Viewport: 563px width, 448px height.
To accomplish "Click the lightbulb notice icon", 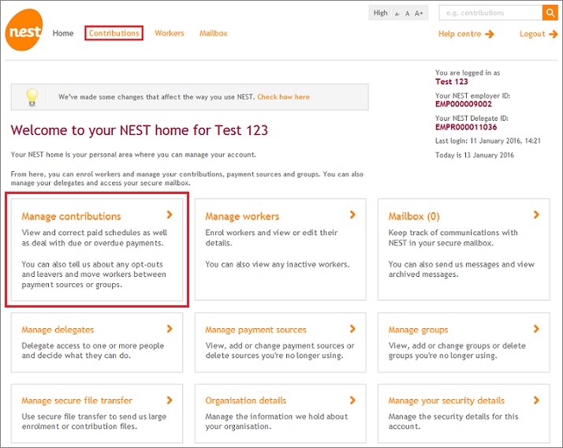I will click(x=32, y=97).
